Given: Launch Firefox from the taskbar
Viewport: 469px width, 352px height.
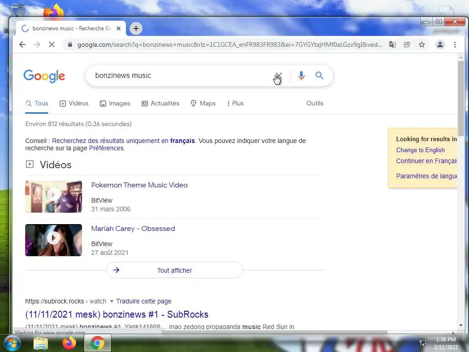Looking at the screenshot, I should tap(69, 343).
